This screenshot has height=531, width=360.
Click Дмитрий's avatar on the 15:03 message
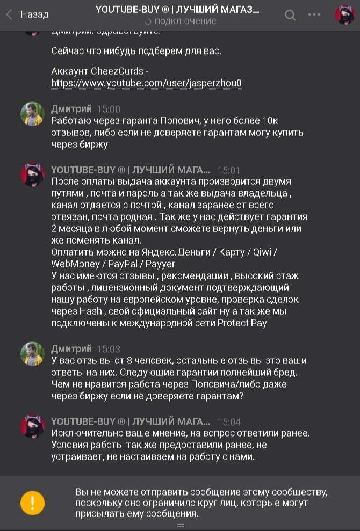[x=32, y=353]
